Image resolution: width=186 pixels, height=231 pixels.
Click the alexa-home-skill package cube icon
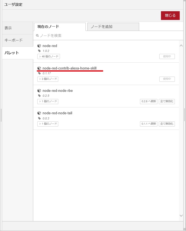tap(39, 68)
